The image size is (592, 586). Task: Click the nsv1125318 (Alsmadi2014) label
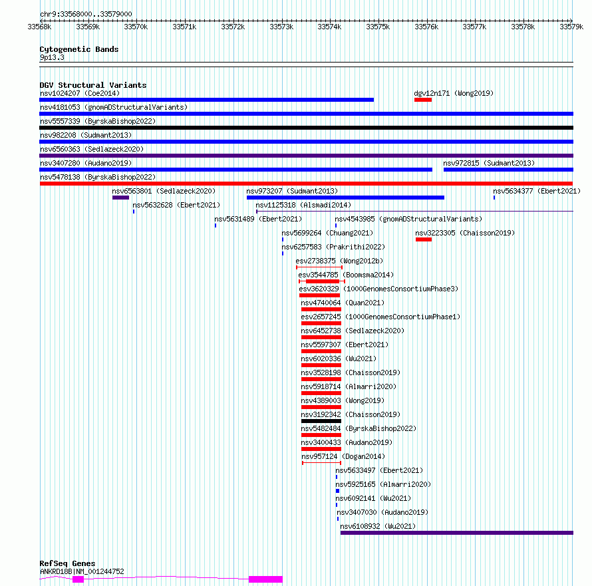303,205
